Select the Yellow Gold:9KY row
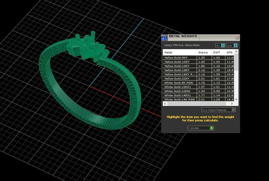 (198, 58)
